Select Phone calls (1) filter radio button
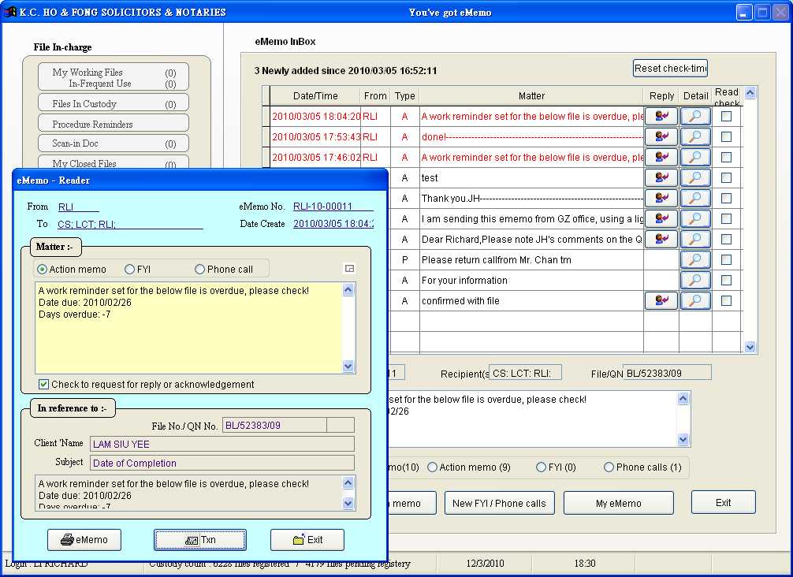The image size is (793, 577). tap(609, 467)
